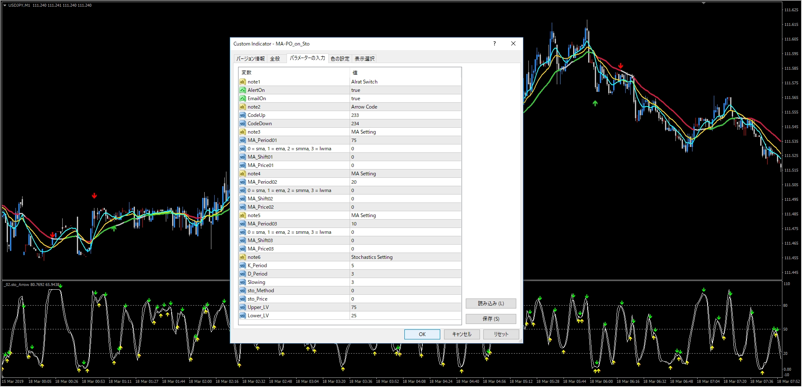The width and height of the screenshot is (802, 387).
Task: Toggle the AlertOn true value
Action: point(355,90)
